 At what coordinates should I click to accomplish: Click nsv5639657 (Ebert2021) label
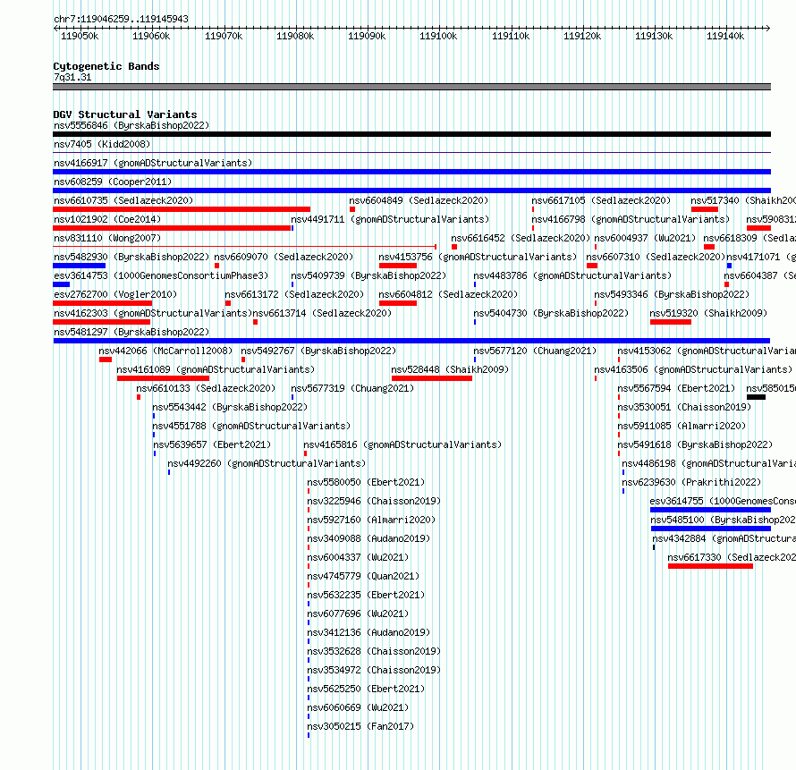pos(212,444)
